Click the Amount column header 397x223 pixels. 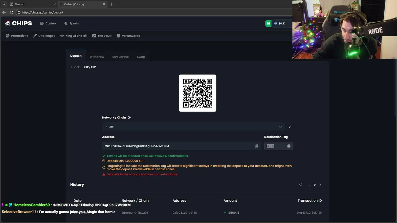point(230,200)
